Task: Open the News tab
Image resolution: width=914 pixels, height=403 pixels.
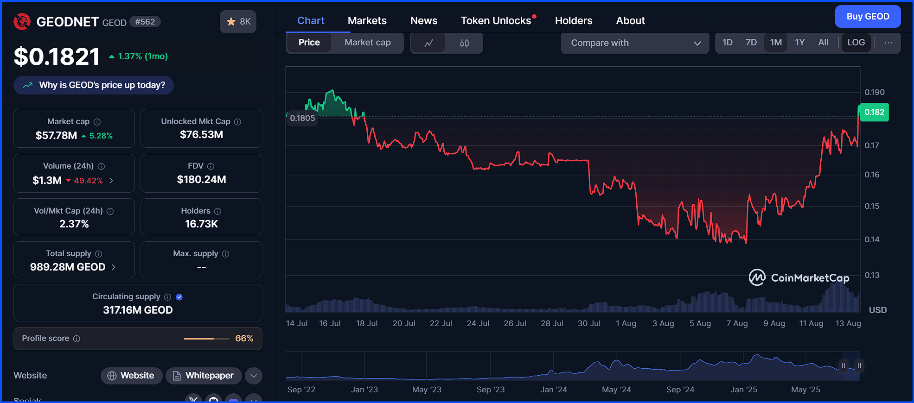Action: pyautogui.click(x=424, y=21)
